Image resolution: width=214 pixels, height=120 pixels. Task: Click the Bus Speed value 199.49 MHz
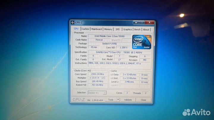point(97,81)
